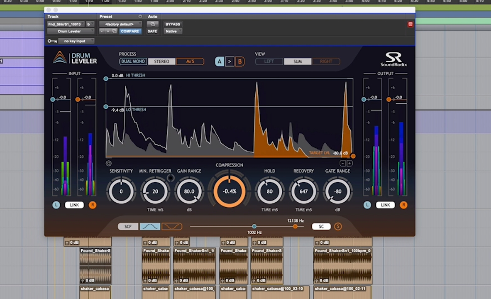Click the TARGET LVL handle
The image size is (491, 299).
point(353,156)
